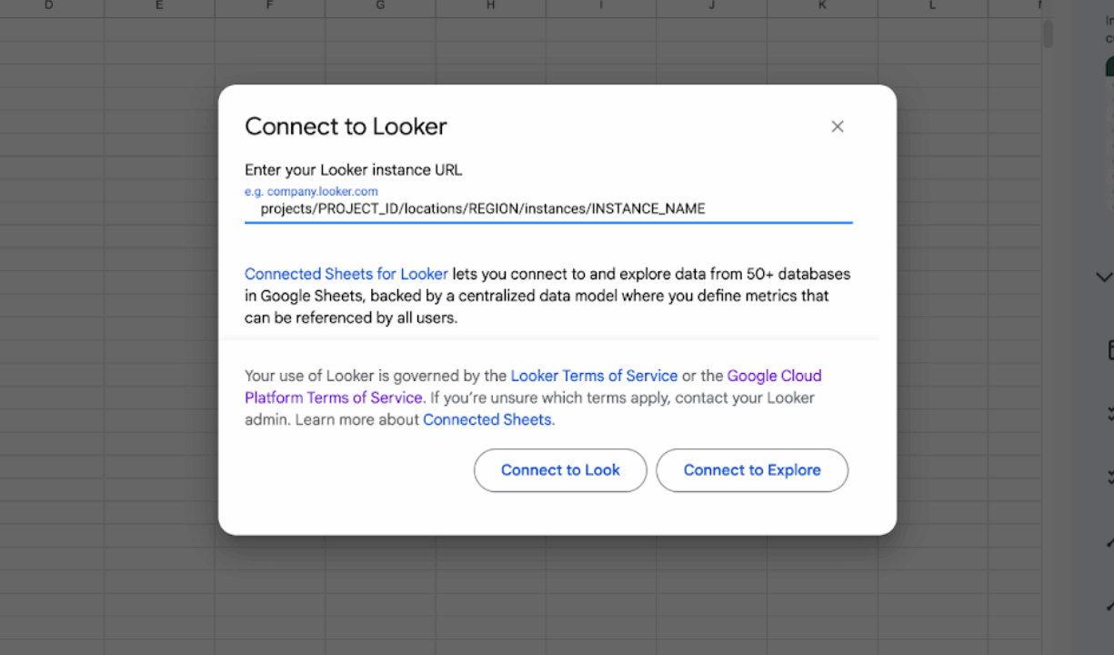This screenshot has width=1114, height=655.
Task: Select column L header
Action: (932, 6)
